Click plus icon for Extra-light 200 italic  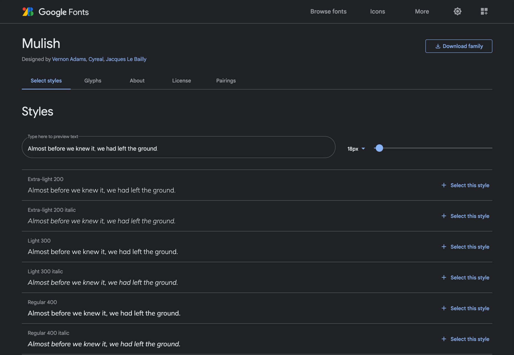444,216
